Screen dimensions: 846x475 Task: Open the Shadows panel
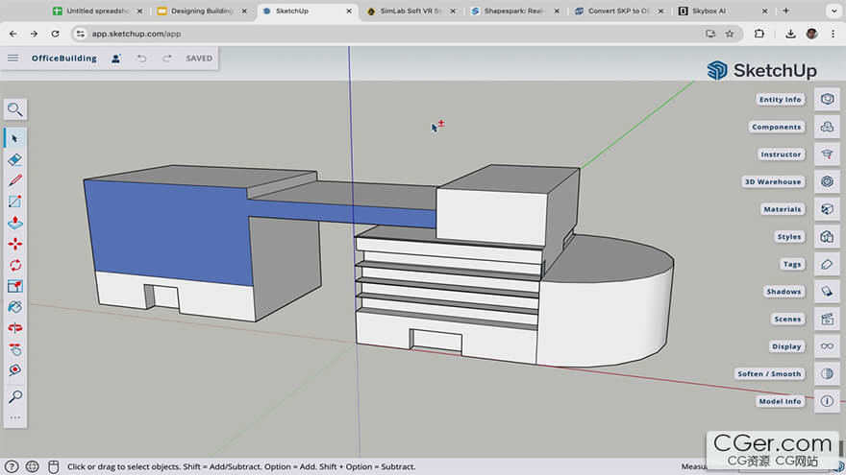826,292
